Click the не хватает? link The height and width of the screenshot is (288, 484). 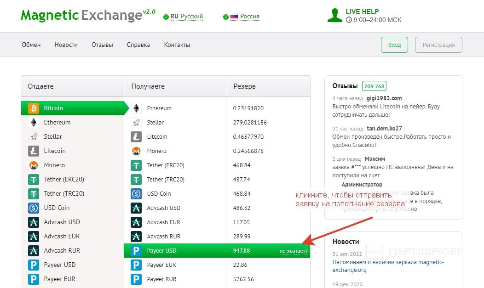294,251
